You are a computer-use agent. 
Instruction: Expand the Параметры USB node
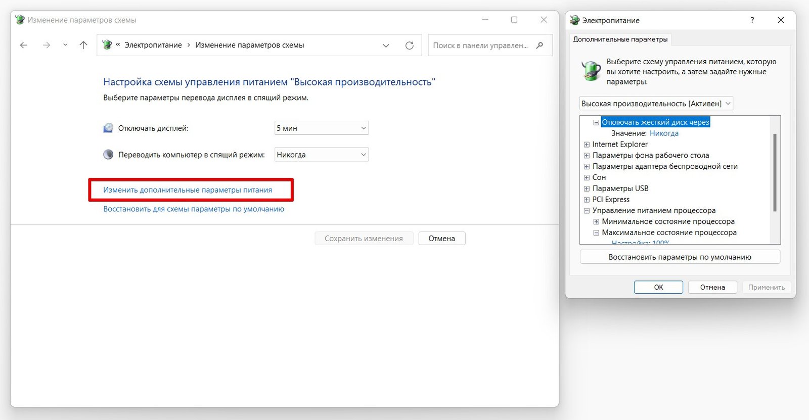click(587, 189)
